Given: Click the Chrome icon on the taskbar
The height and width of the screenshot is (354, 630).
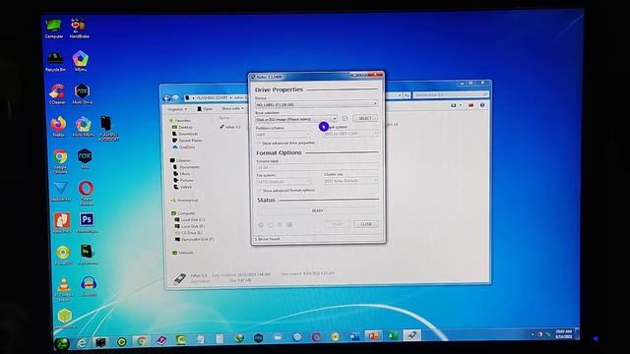Looking at the screenshot, I should click(x=141, y=341).
